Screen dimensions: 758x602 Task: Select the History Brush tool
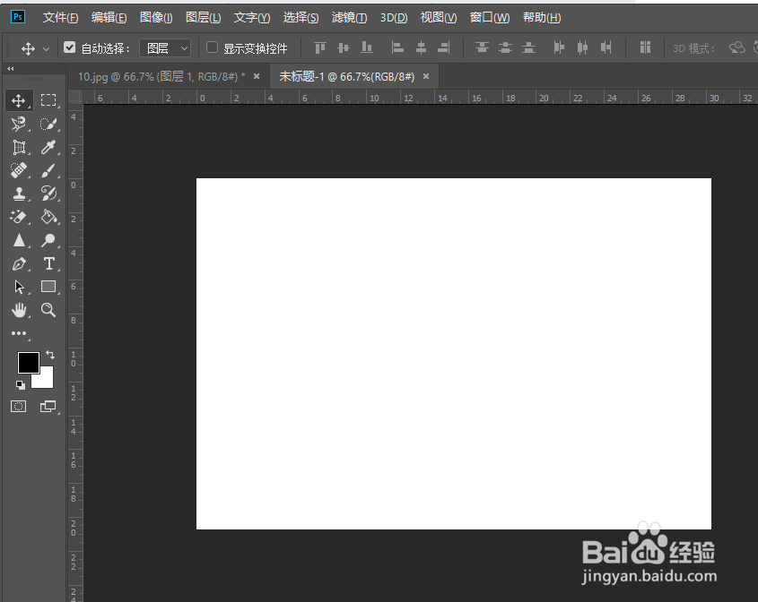[x=48, y=193]
